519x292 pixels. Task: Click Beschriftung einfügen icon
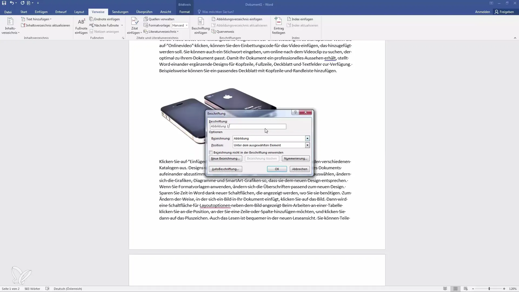click(x=201, y=26)
